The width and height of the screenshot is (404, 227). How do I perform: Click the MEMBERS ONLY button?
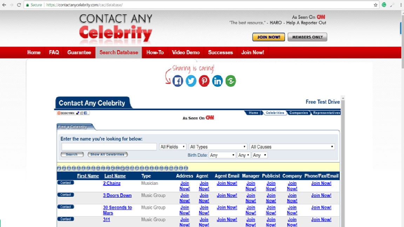(307, 37)
